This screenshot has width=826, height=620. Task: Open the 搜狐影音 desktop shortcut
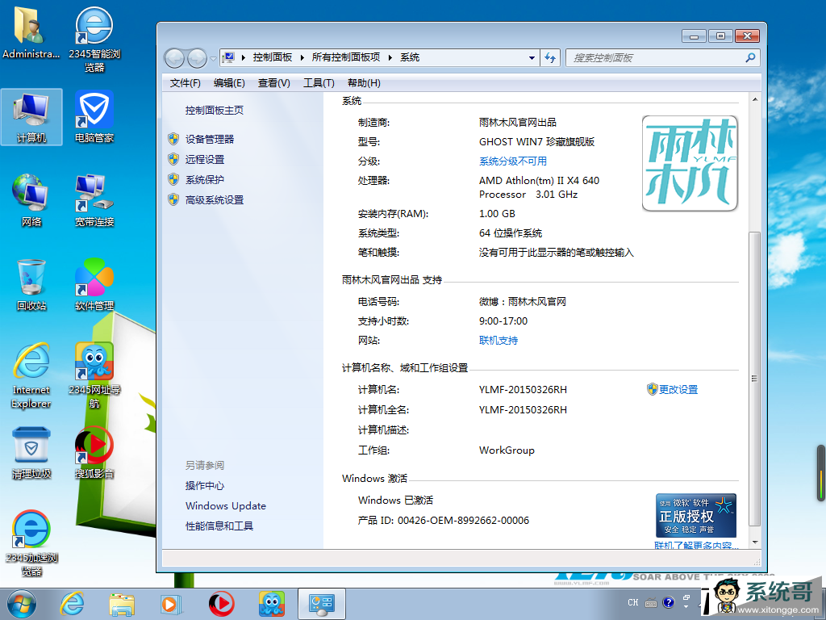pos(94,452)
